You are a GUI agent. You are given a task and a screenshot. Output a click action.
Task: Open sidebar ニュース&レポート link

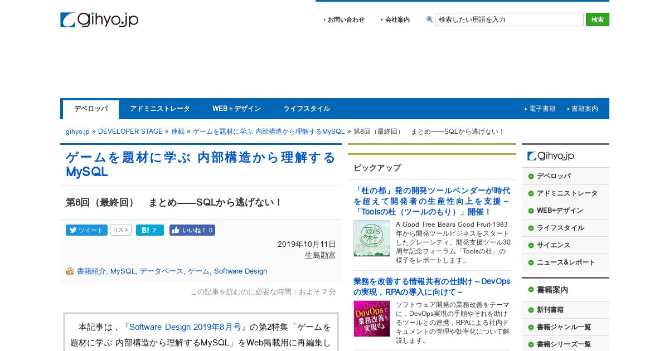566,262
